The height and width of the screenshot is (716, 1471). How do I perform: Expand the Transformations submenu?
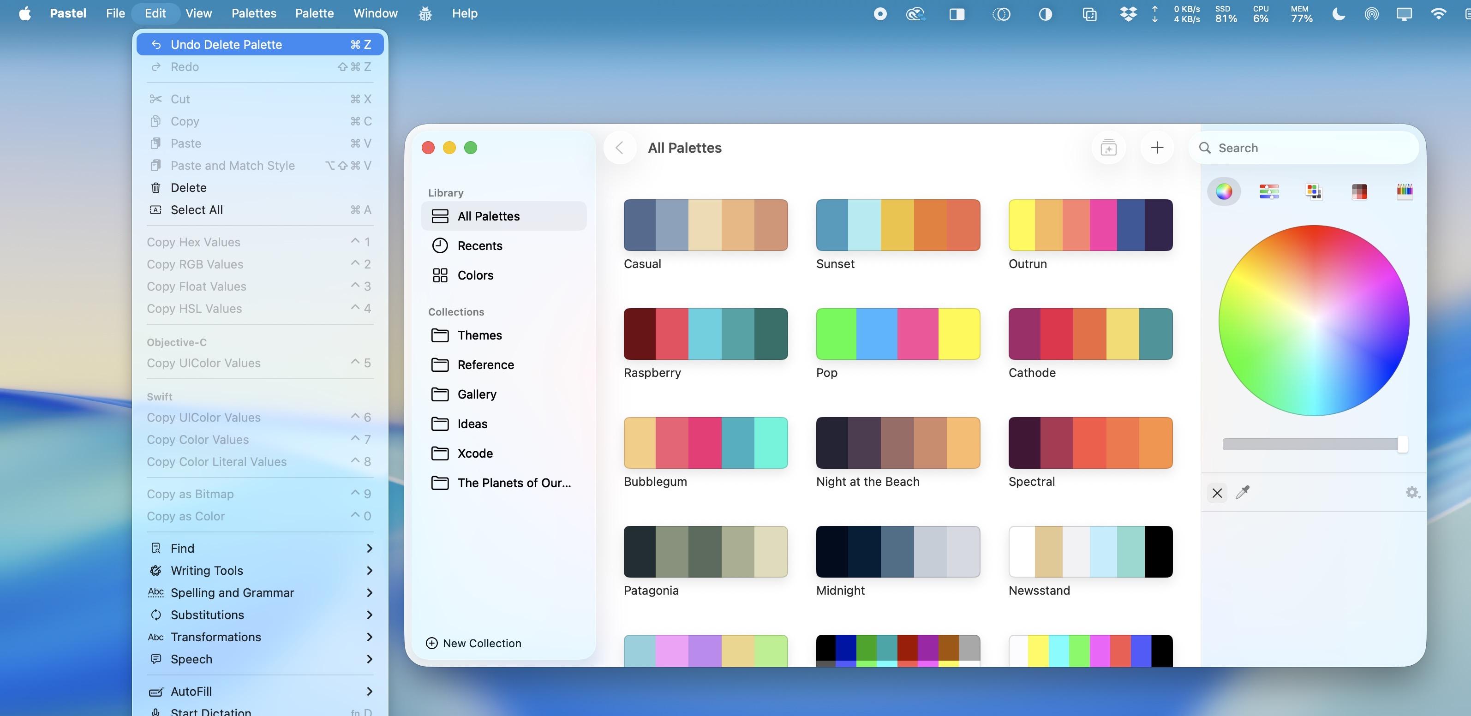click(x=260, y=637)
